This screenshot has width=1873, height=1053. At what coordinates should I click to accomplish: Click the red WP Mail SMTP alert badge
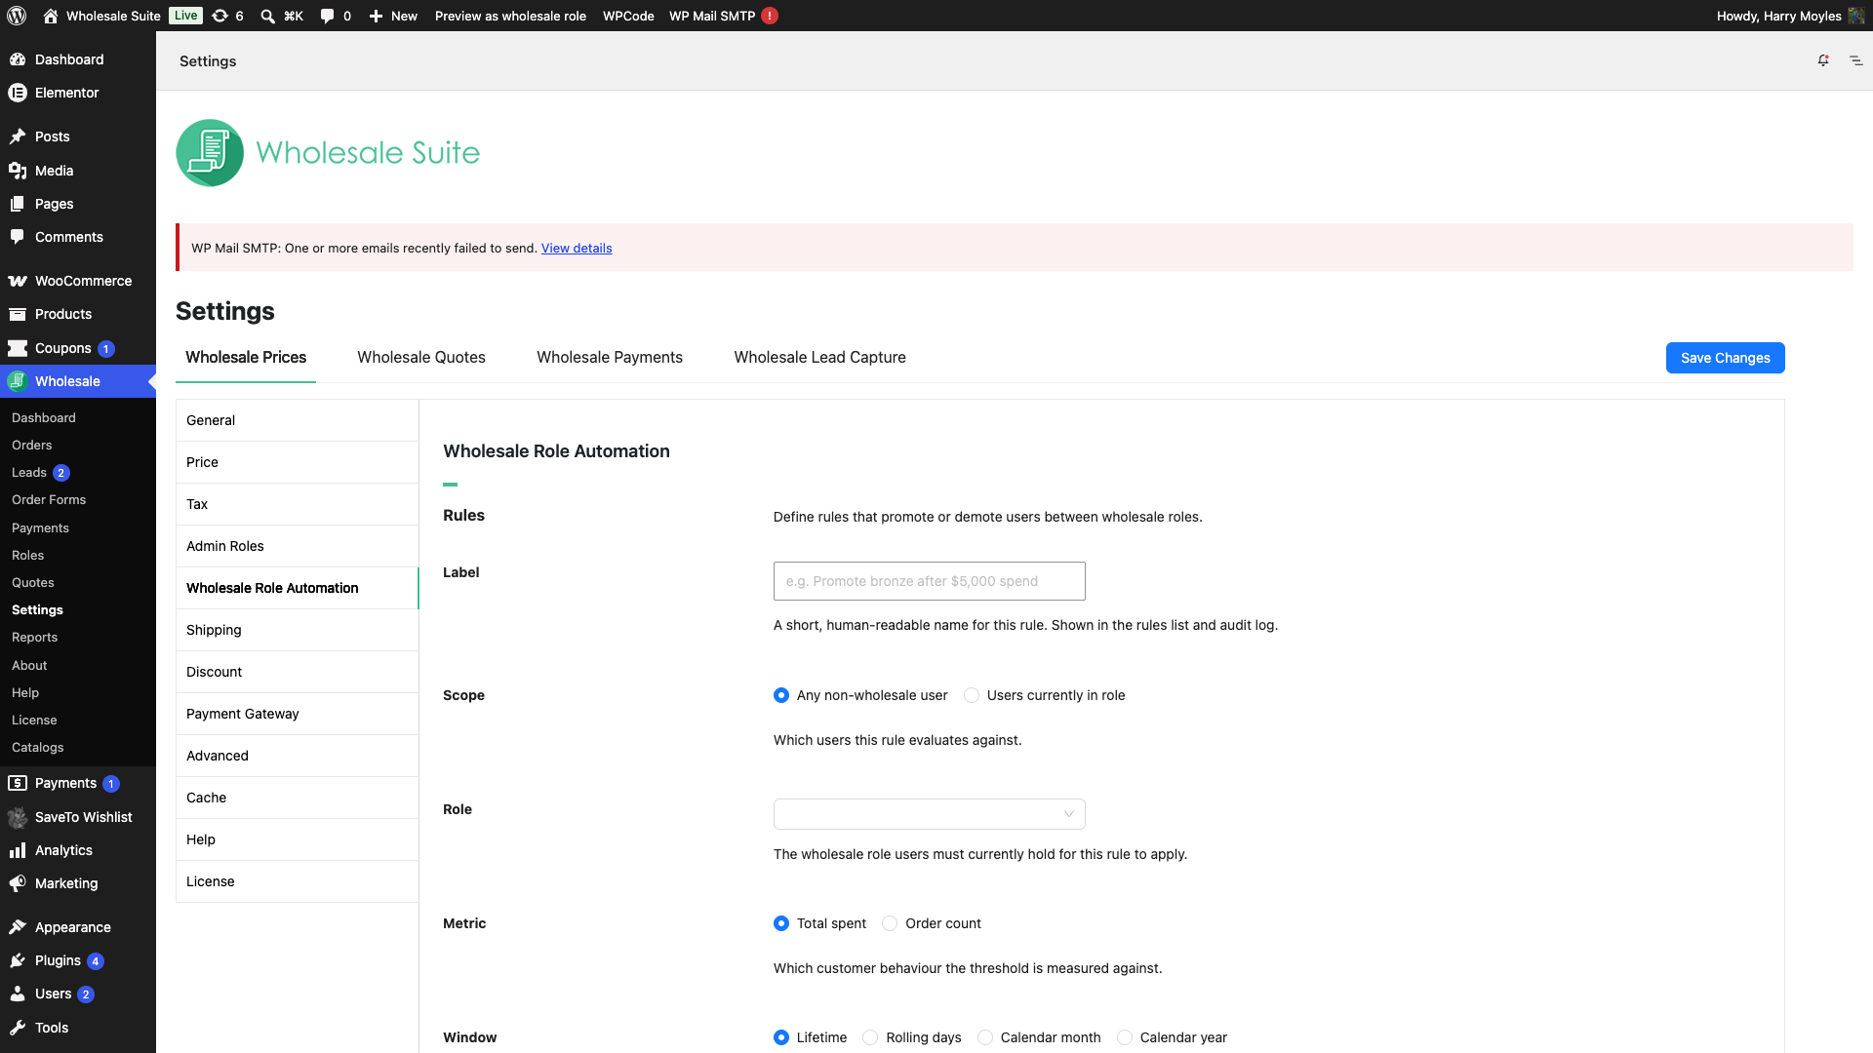770,16
